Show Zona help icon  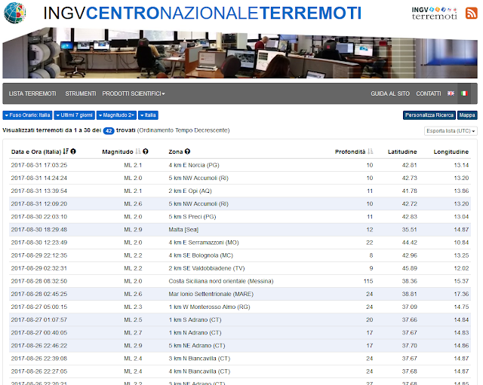pos(188,151)
